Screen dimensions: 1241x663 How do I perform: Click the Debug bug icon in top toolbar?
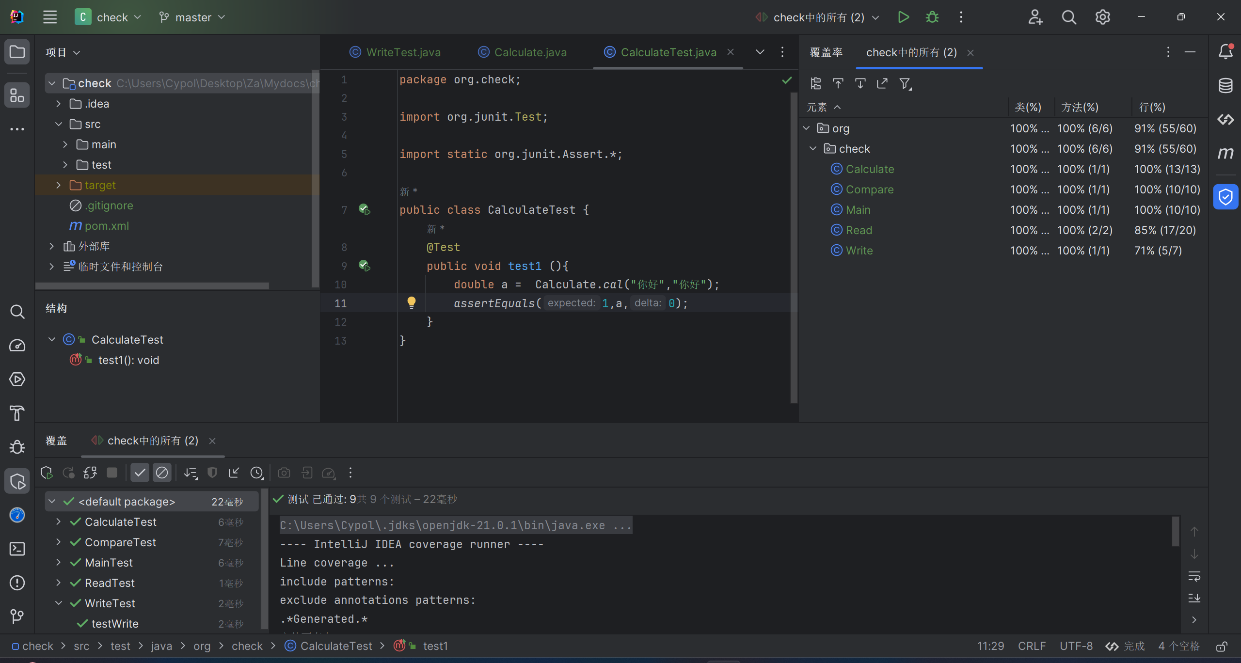point(932,17)
